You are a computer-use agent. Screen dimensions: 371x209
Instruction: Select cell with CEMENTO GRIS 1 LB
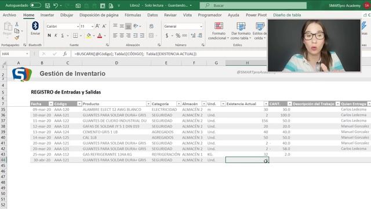click(117, 132)
